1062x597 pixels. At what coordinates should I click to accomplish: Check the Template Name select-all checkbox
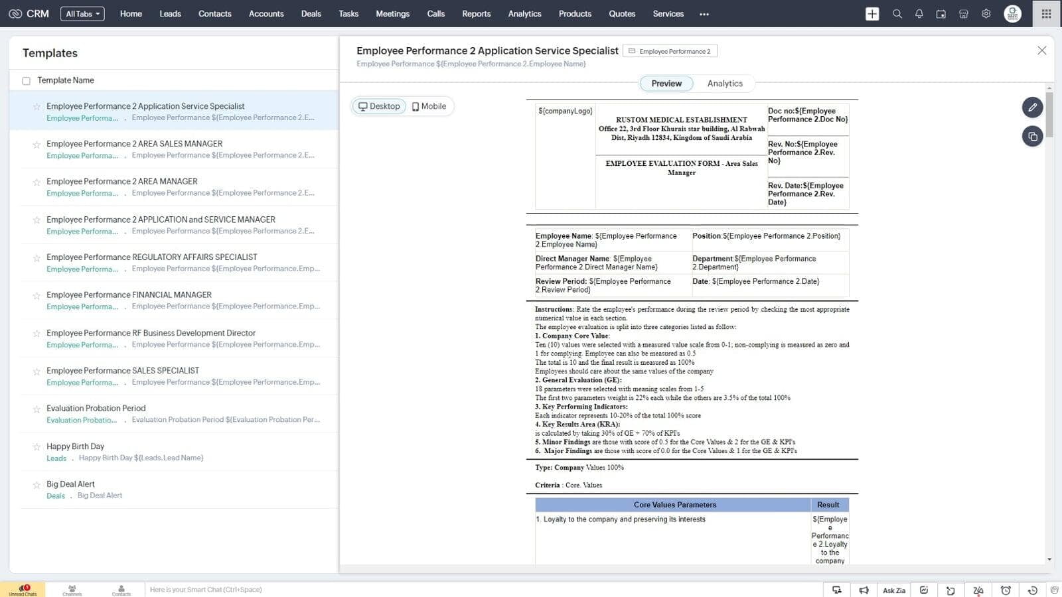tap(27, 81)
